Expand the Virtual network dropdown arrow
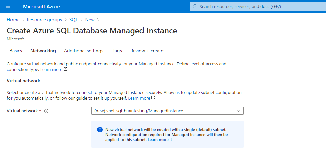 coord(238,111)
